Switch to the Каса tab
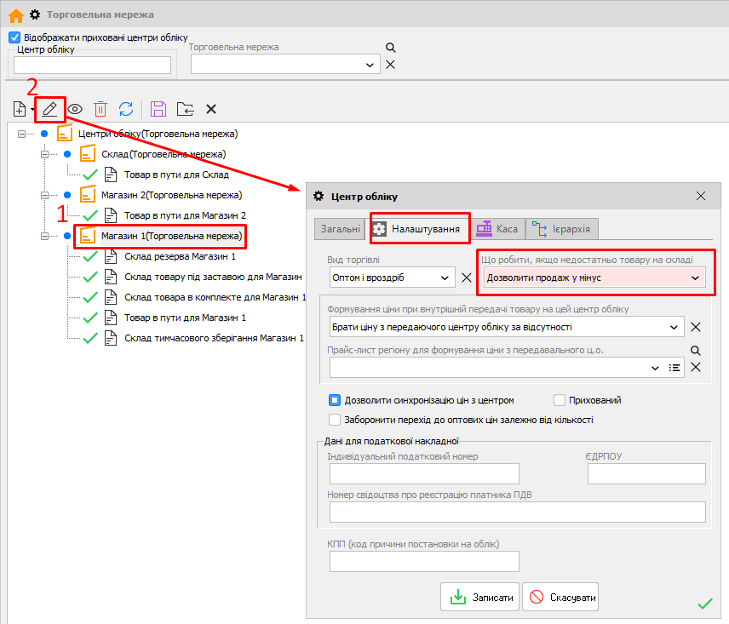The image size is (729, 624). click(x=497, y=229)
